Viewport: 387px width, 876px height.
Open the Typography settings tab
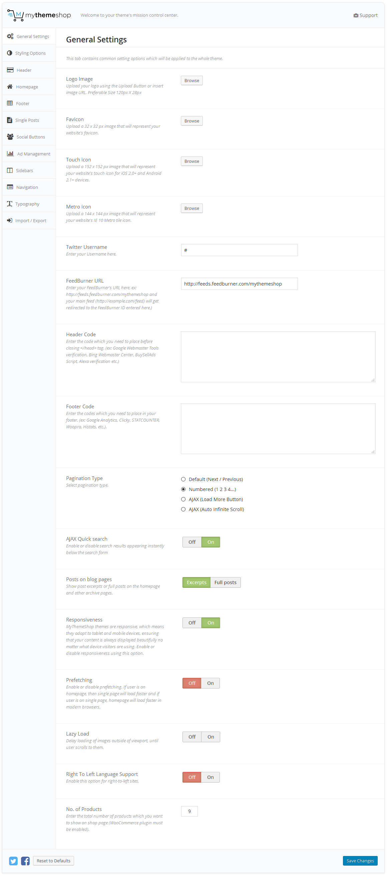point(27,204)
